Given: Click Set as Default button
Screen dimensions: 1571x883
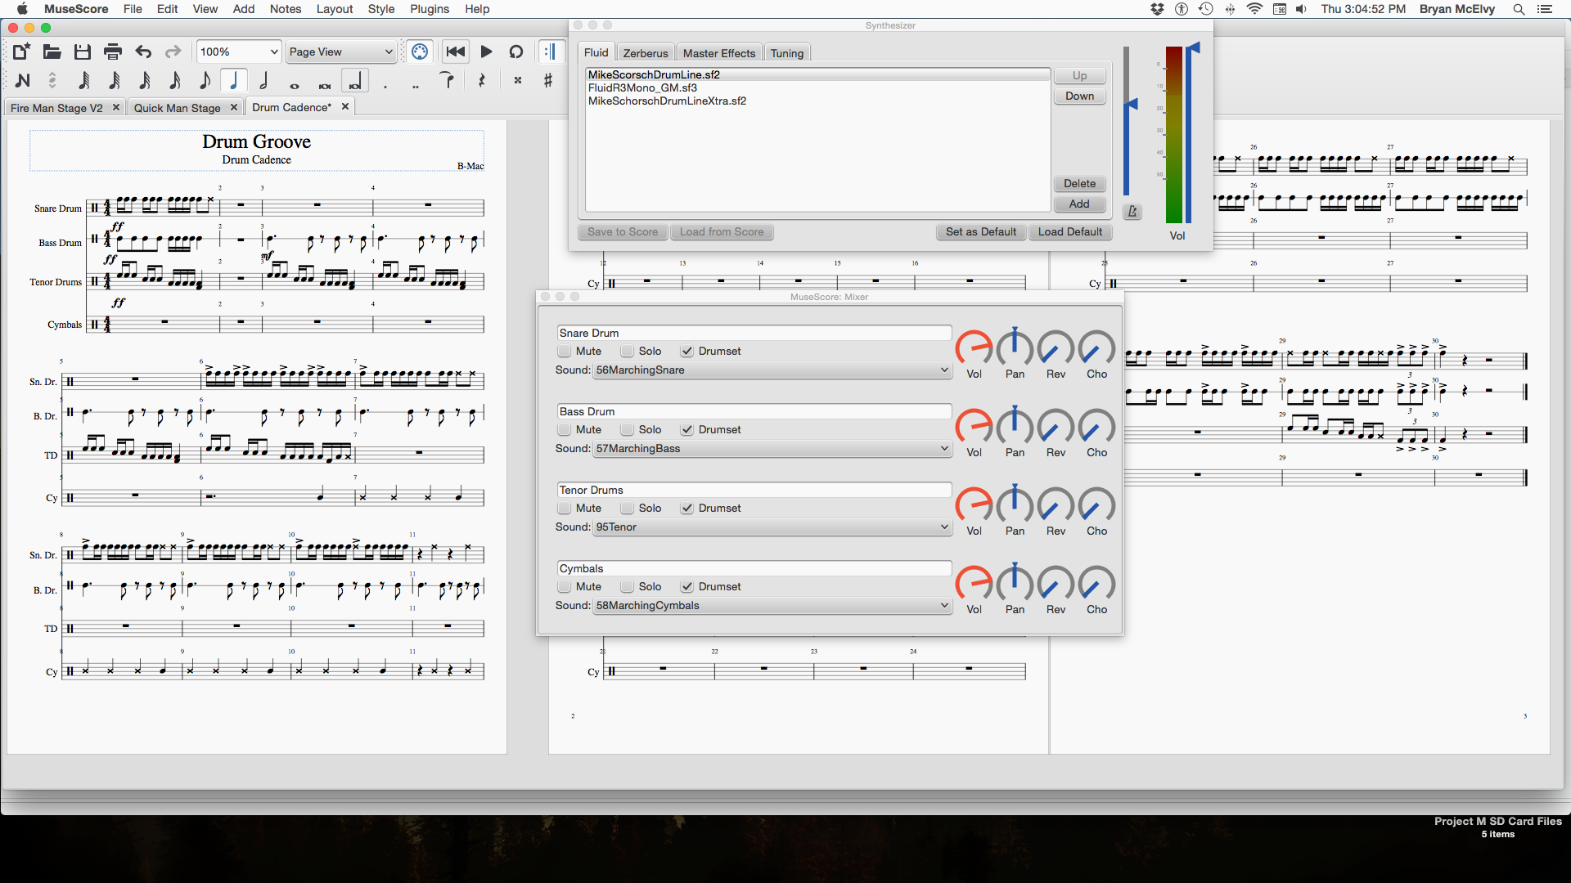Looking at the screenshot, I should [981, 232].
